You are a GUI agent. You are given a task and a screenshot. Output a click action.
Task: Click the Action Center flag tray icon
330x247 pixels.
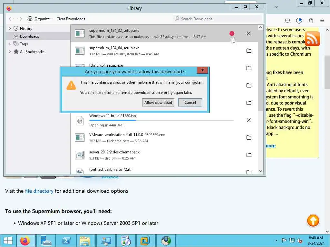click(284, 241)
